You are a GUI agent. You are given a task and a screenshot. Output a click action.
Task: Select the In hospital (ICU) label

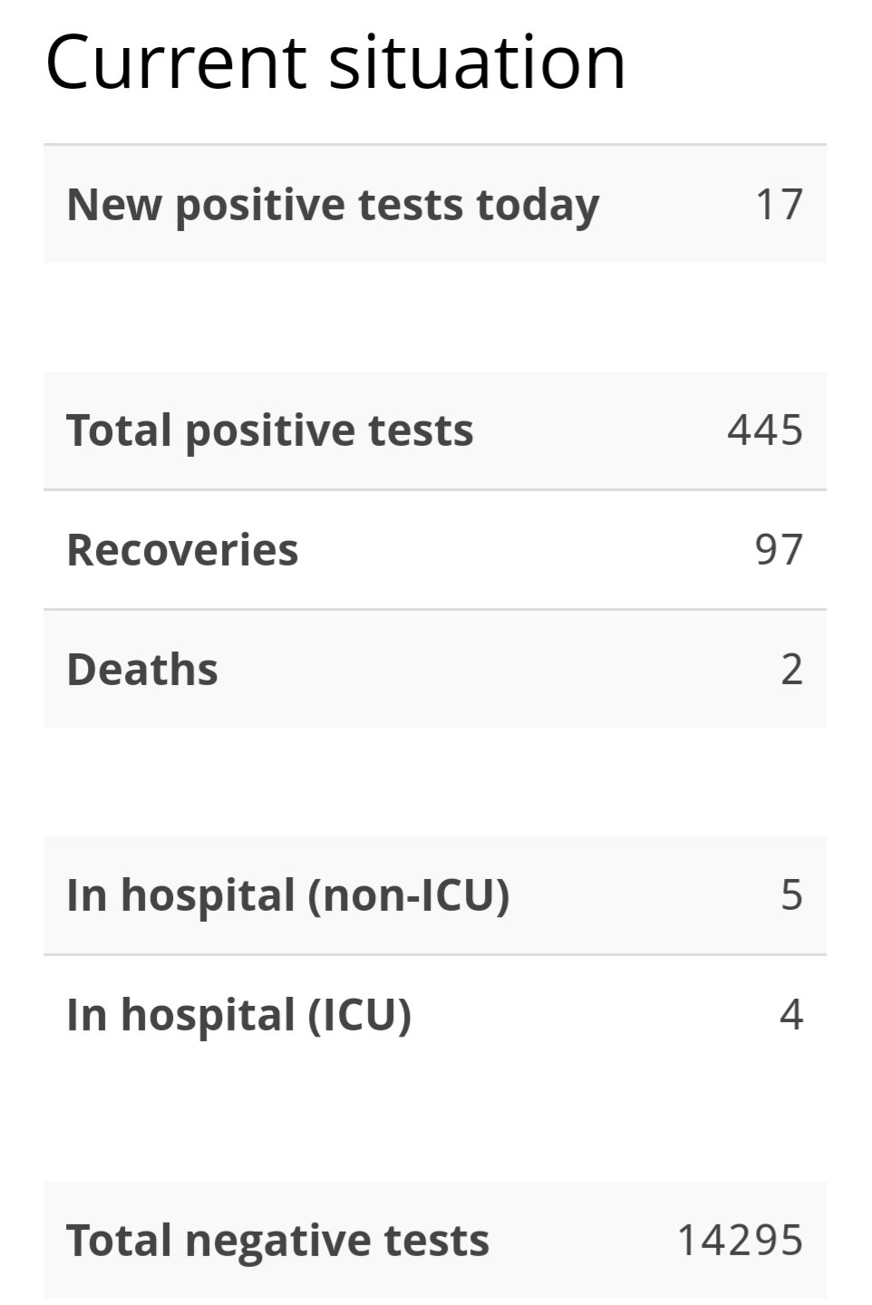[x=239, y=1015]
